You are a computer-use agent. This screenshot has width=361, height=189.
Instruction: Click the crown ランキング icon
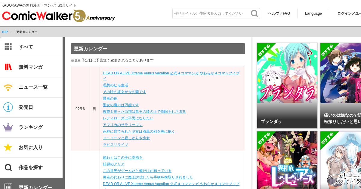[8, 127]
